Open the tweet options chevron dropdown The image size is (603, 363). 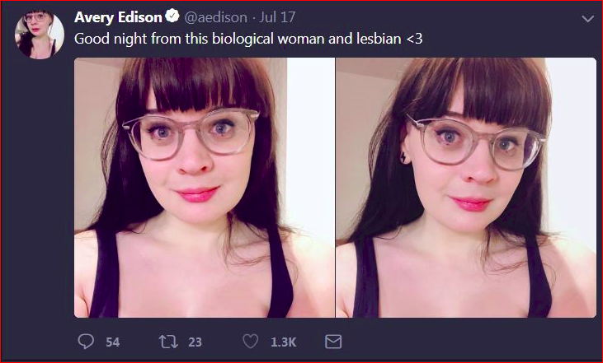tap(587, 18)
